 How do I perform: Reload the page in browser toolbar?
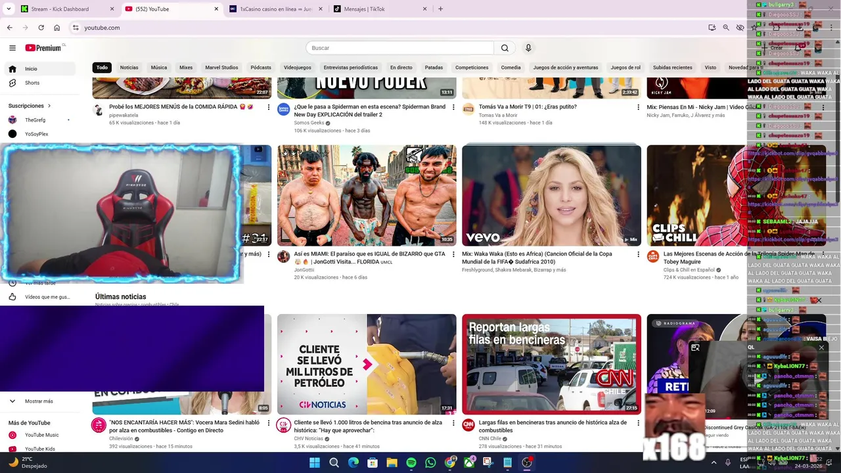[41, 28]
